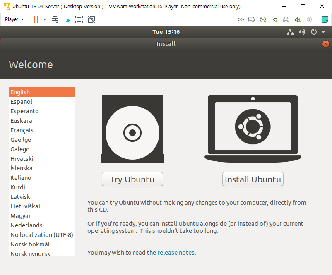This screenshot has height=275, width=332.
Task: Select Íslenska in the language list
Action: (42, 168)
